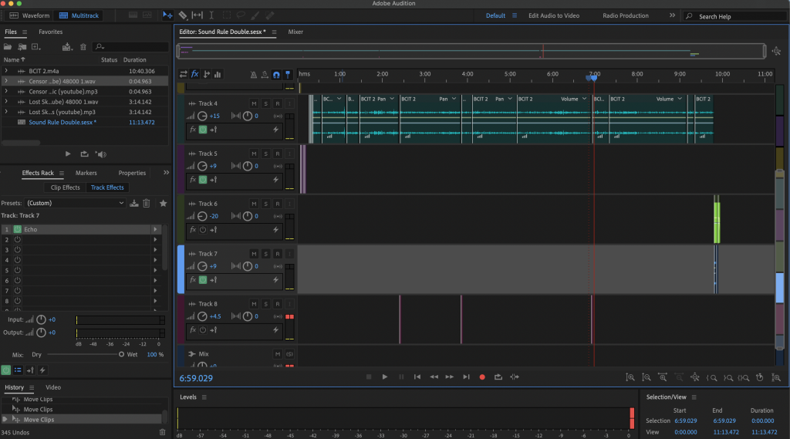Click the Open File folder icon

pos(9,47)
